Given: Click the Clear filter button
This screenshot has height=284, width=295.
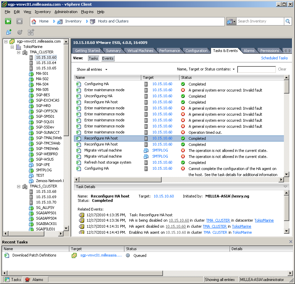Looking at the screenshot, I should point(282,69).
